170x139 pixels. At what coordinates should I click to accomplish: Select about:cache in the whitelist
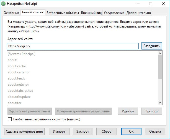click(17, 66)
